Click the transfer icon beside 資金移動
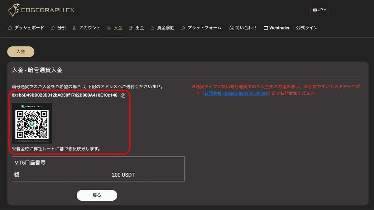Image resolution: width=374 pixels, height=210 pixels. pos(152,28)
